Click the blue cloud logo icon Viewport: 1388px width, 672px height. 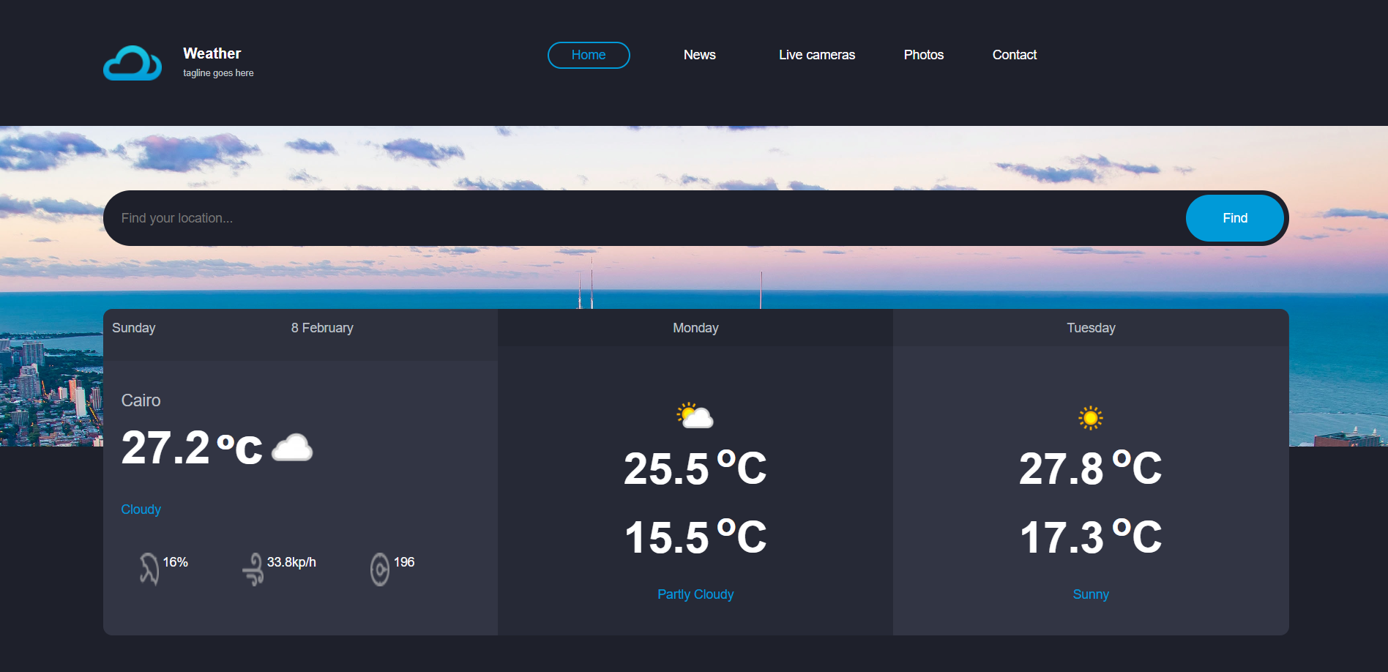click(x=133, y=63)
